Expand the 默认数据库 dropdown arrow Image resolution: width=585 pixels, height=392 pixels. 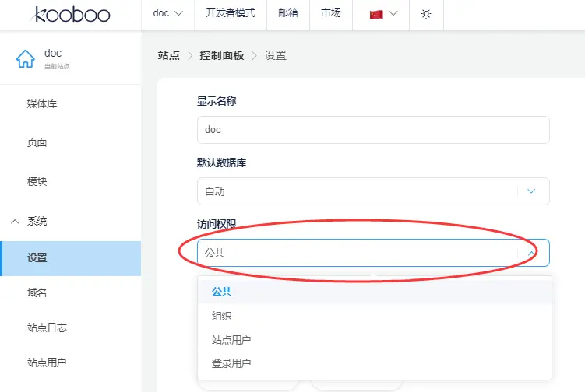tap(532, 191)
